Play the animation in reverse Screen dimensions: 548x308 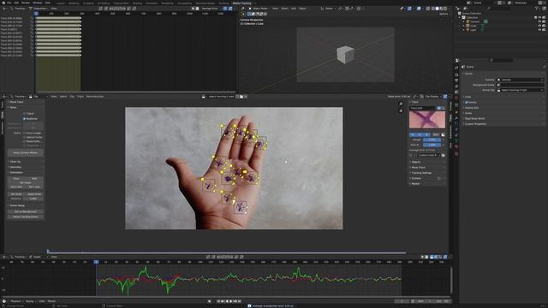tap(227, 301)
